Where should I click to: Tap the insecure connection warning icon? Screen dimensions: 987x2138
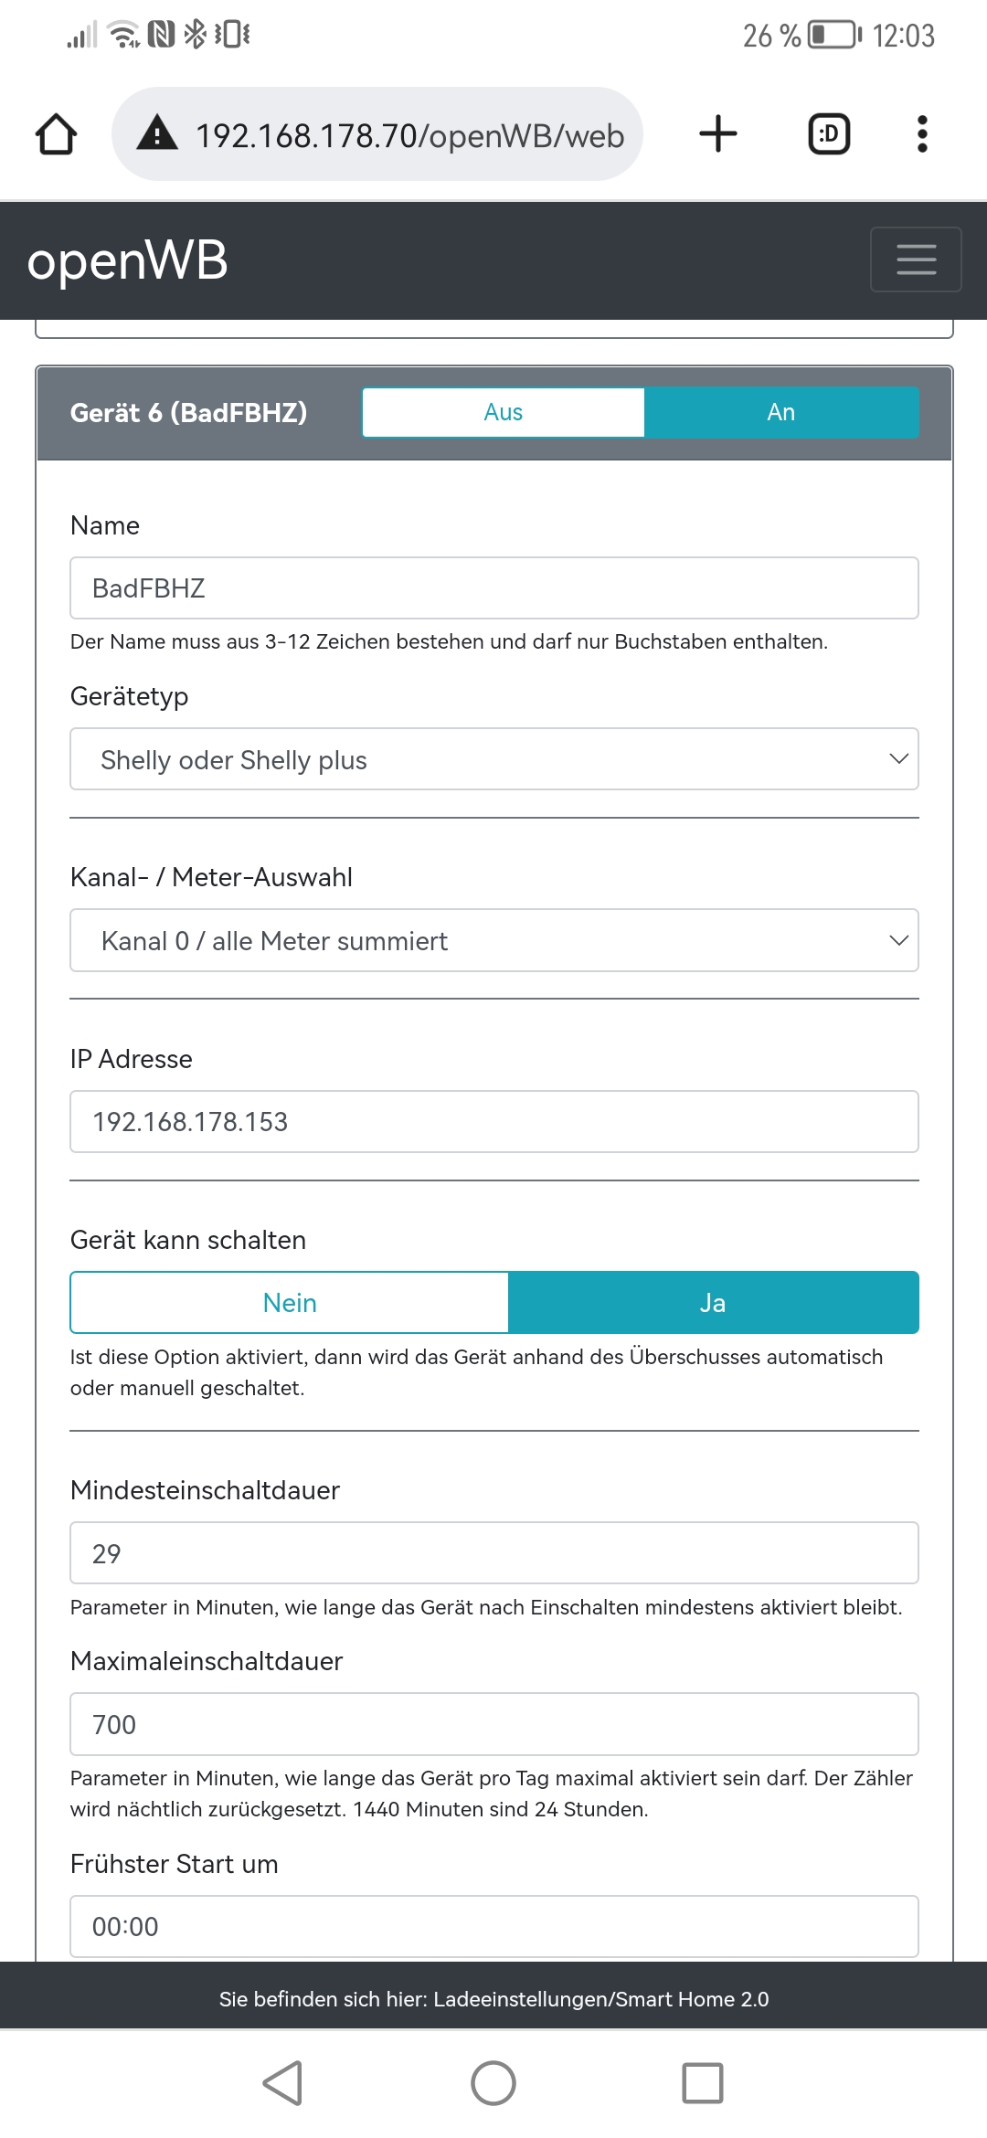click(157, 134)
